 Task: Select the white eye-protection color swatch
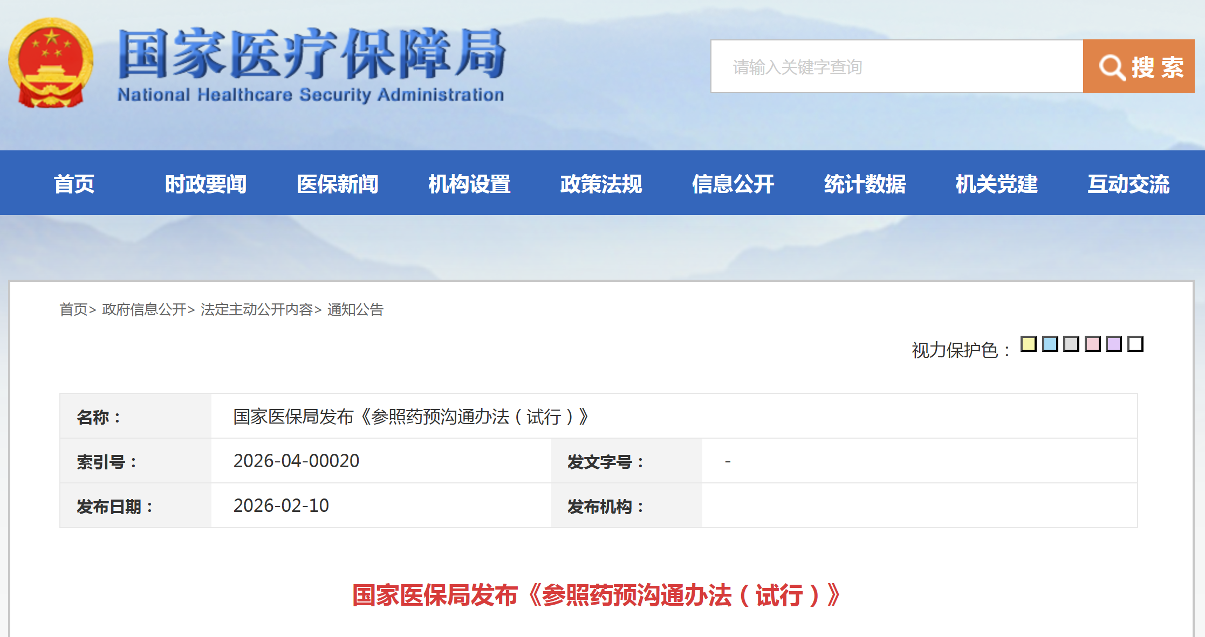1136,344
